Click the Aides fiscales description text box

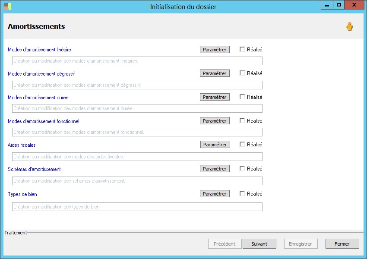pos(137,156)
